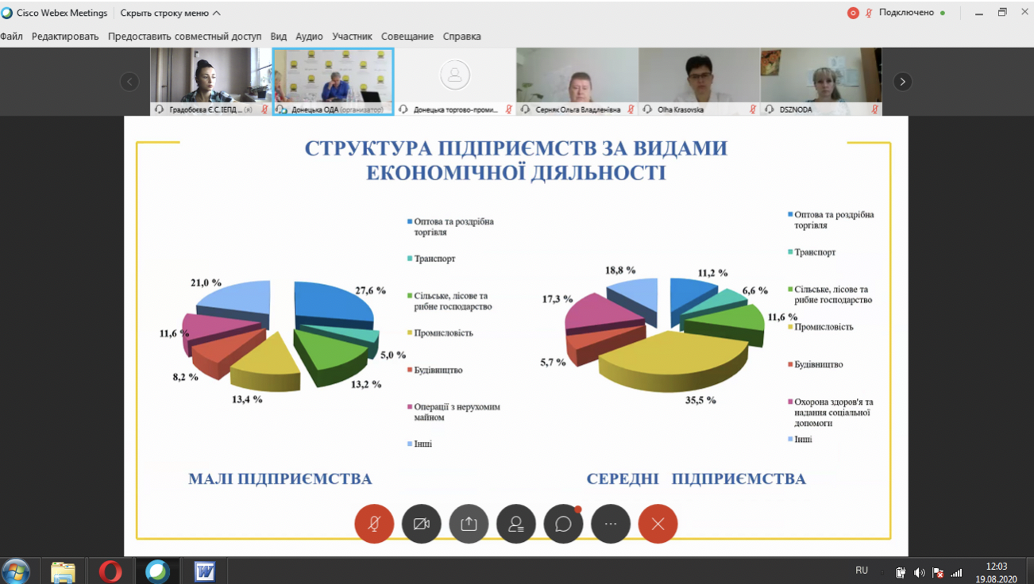Click Подключено connection status
This screenshot has width=1034, height=584.
[x=906, y=13]
